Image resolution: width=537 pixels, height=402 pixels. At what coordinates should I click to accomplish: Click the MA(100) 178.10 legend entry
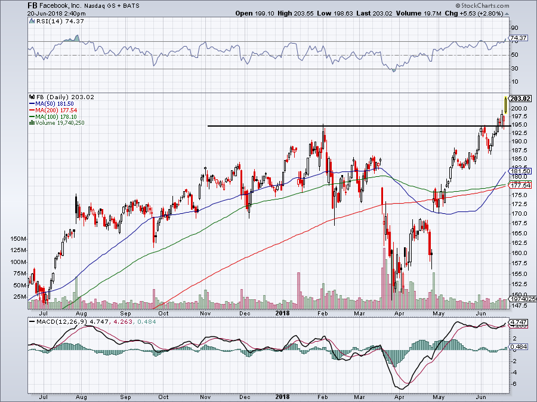56,117
